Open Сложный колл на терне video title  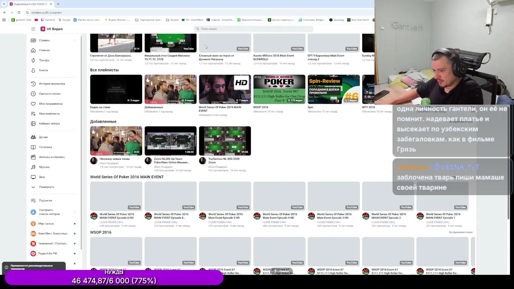(x=216, y=57)
